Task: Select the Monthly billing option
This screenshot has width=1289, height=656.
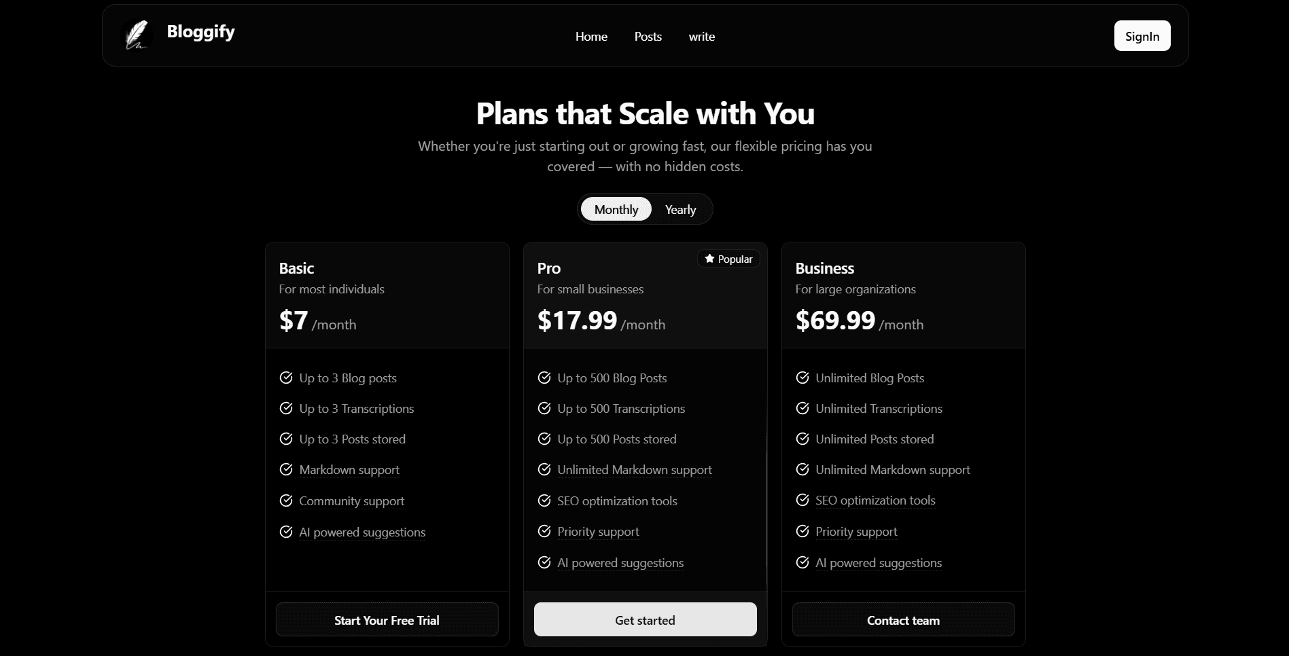Action: click(616, 209)
